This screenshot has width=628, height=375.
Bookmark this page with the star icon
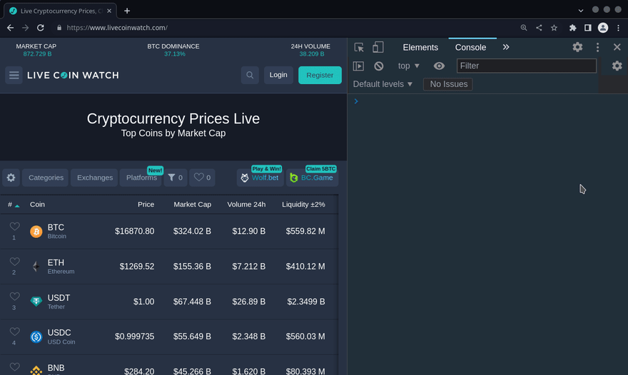point(554,28)
